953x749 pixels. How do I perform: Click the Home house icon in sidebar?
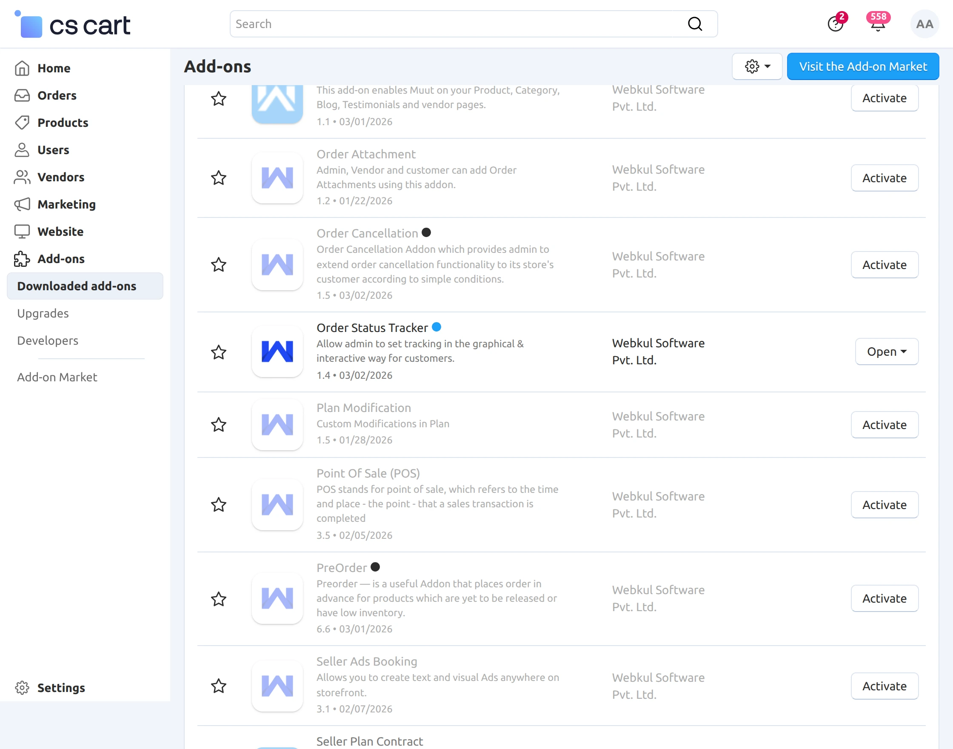pyautogui.click(x=22, y=68)
